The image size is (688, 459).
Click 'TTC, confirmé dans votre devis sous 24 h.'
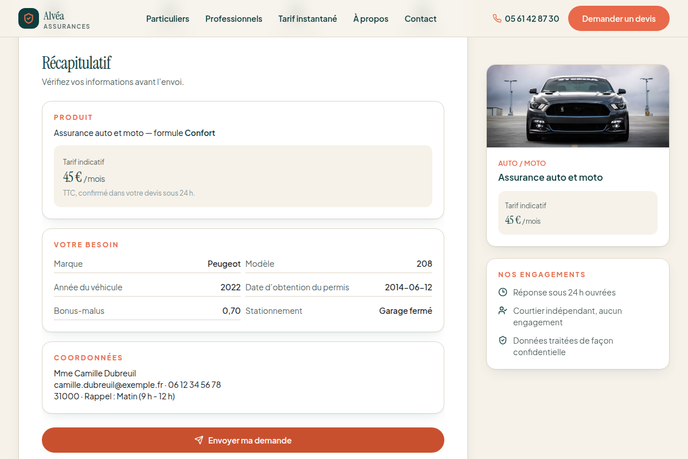[x=129, y=193]
